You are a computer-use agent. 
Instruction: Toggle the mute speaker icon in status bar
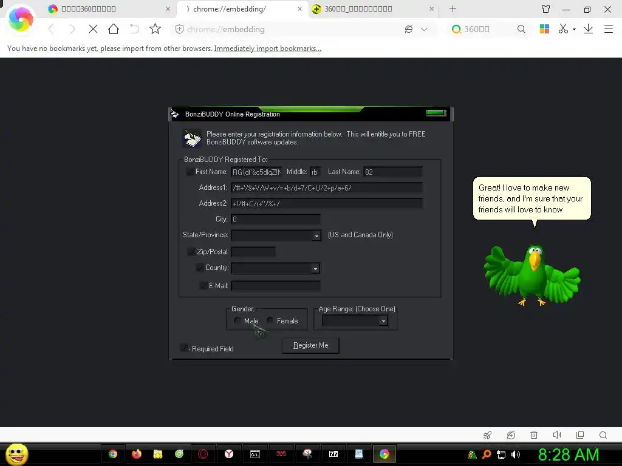click(x=557, y=435)
